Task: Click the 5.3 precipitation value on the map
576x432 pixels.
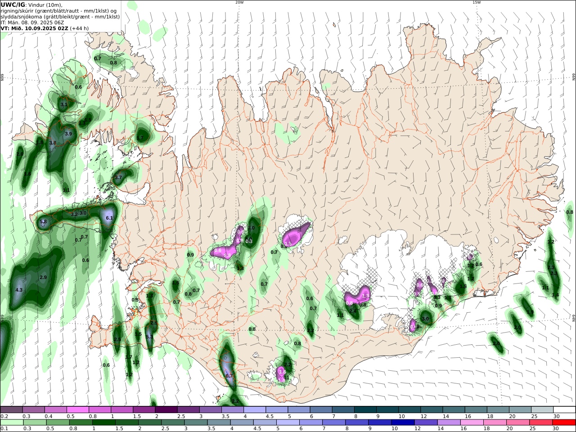Action: 149,336
